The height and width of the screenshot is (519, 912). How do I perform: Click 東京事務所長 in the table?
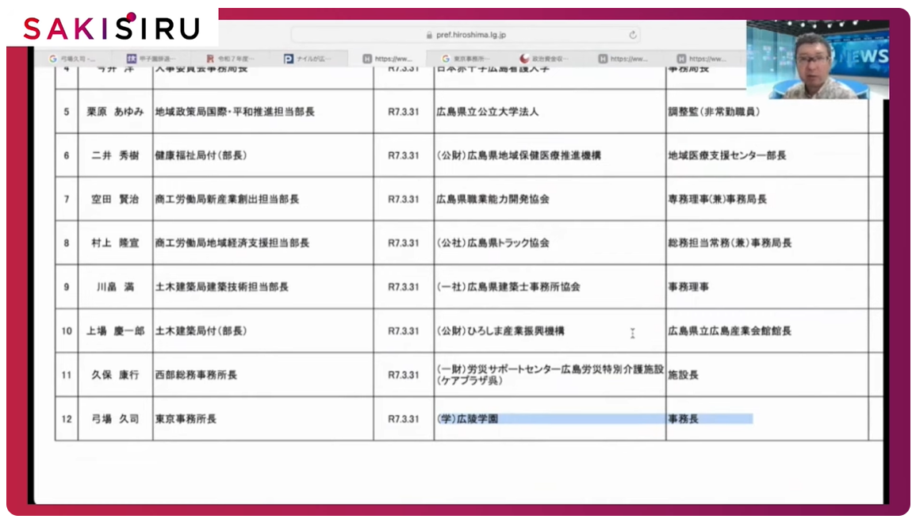point(186,419)
